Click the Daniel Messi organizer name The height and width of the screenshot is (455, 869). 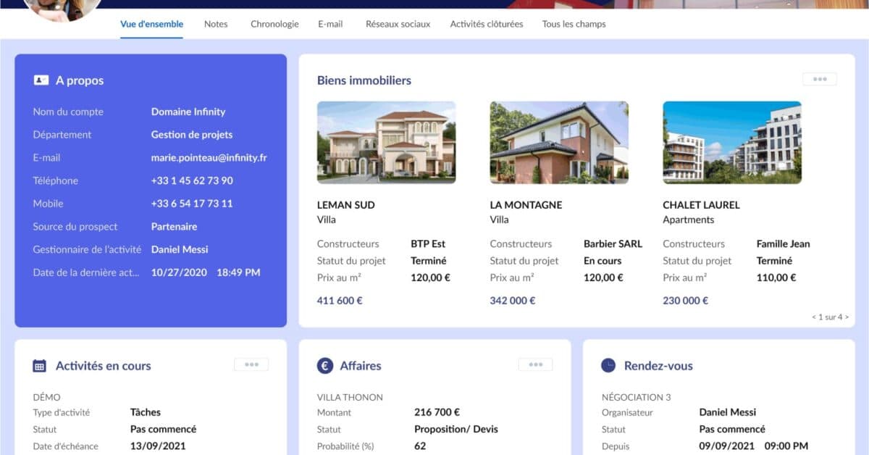[x=728, y=412]
